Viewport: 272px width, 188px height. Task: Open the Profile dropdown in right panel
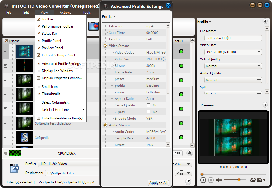(x=204, y=21)
